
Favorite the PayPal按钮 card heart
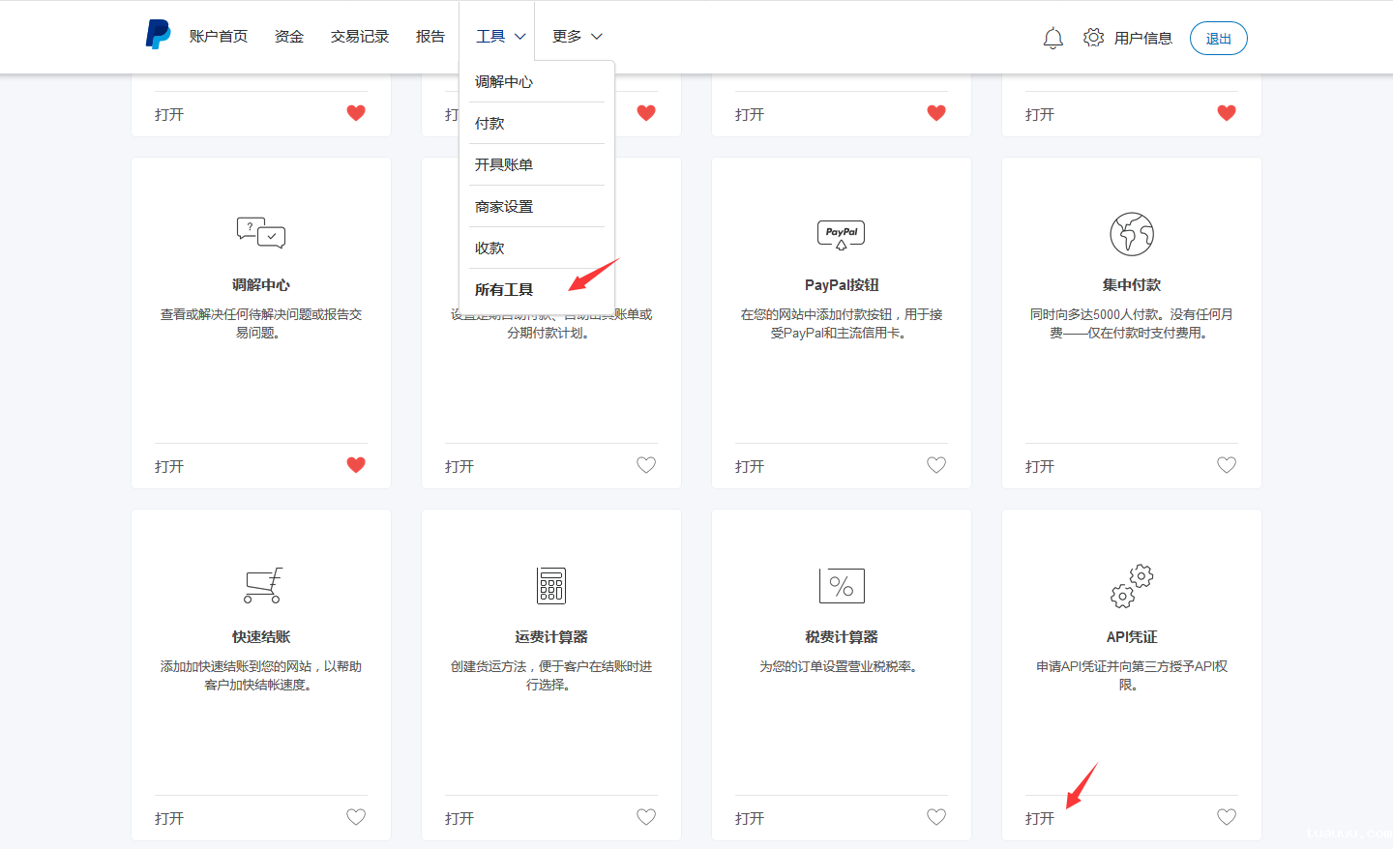click(936, 465)
